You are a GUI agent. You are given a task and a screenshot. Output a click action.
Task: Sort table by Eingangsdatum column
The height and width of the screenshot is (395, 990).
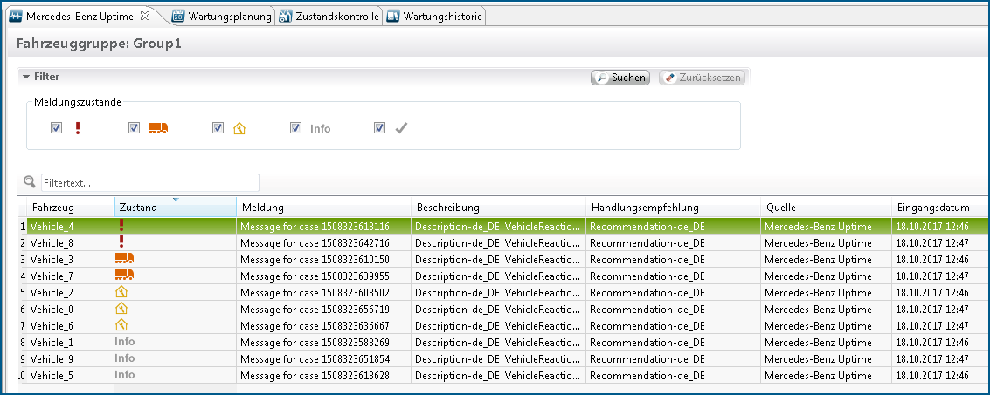tap(933, 208)
